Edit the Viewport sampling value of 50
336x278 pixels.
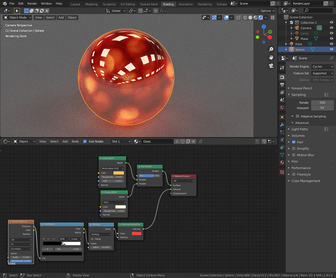point(322,108)
